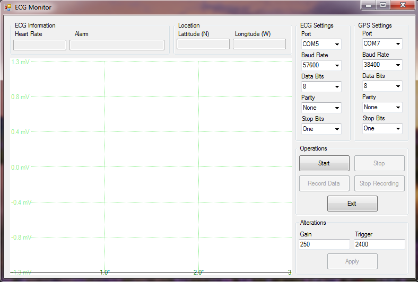Click the 0.8 mV axis label
Image resolution: width=418 pixels, height=282 pixels.
[x=20, y=97]
